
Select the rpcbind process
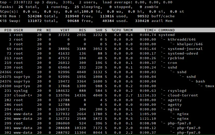[x=107, y=58]
